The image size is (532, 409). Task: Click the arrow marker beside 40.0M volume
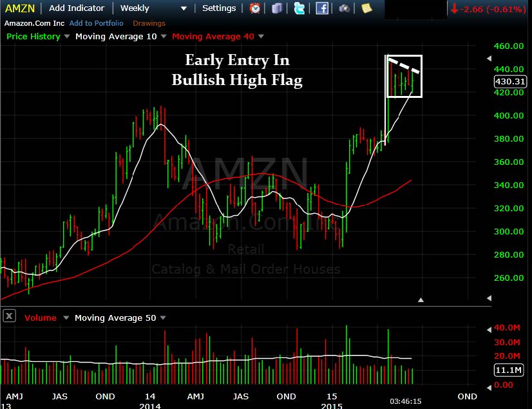[489, 329]
